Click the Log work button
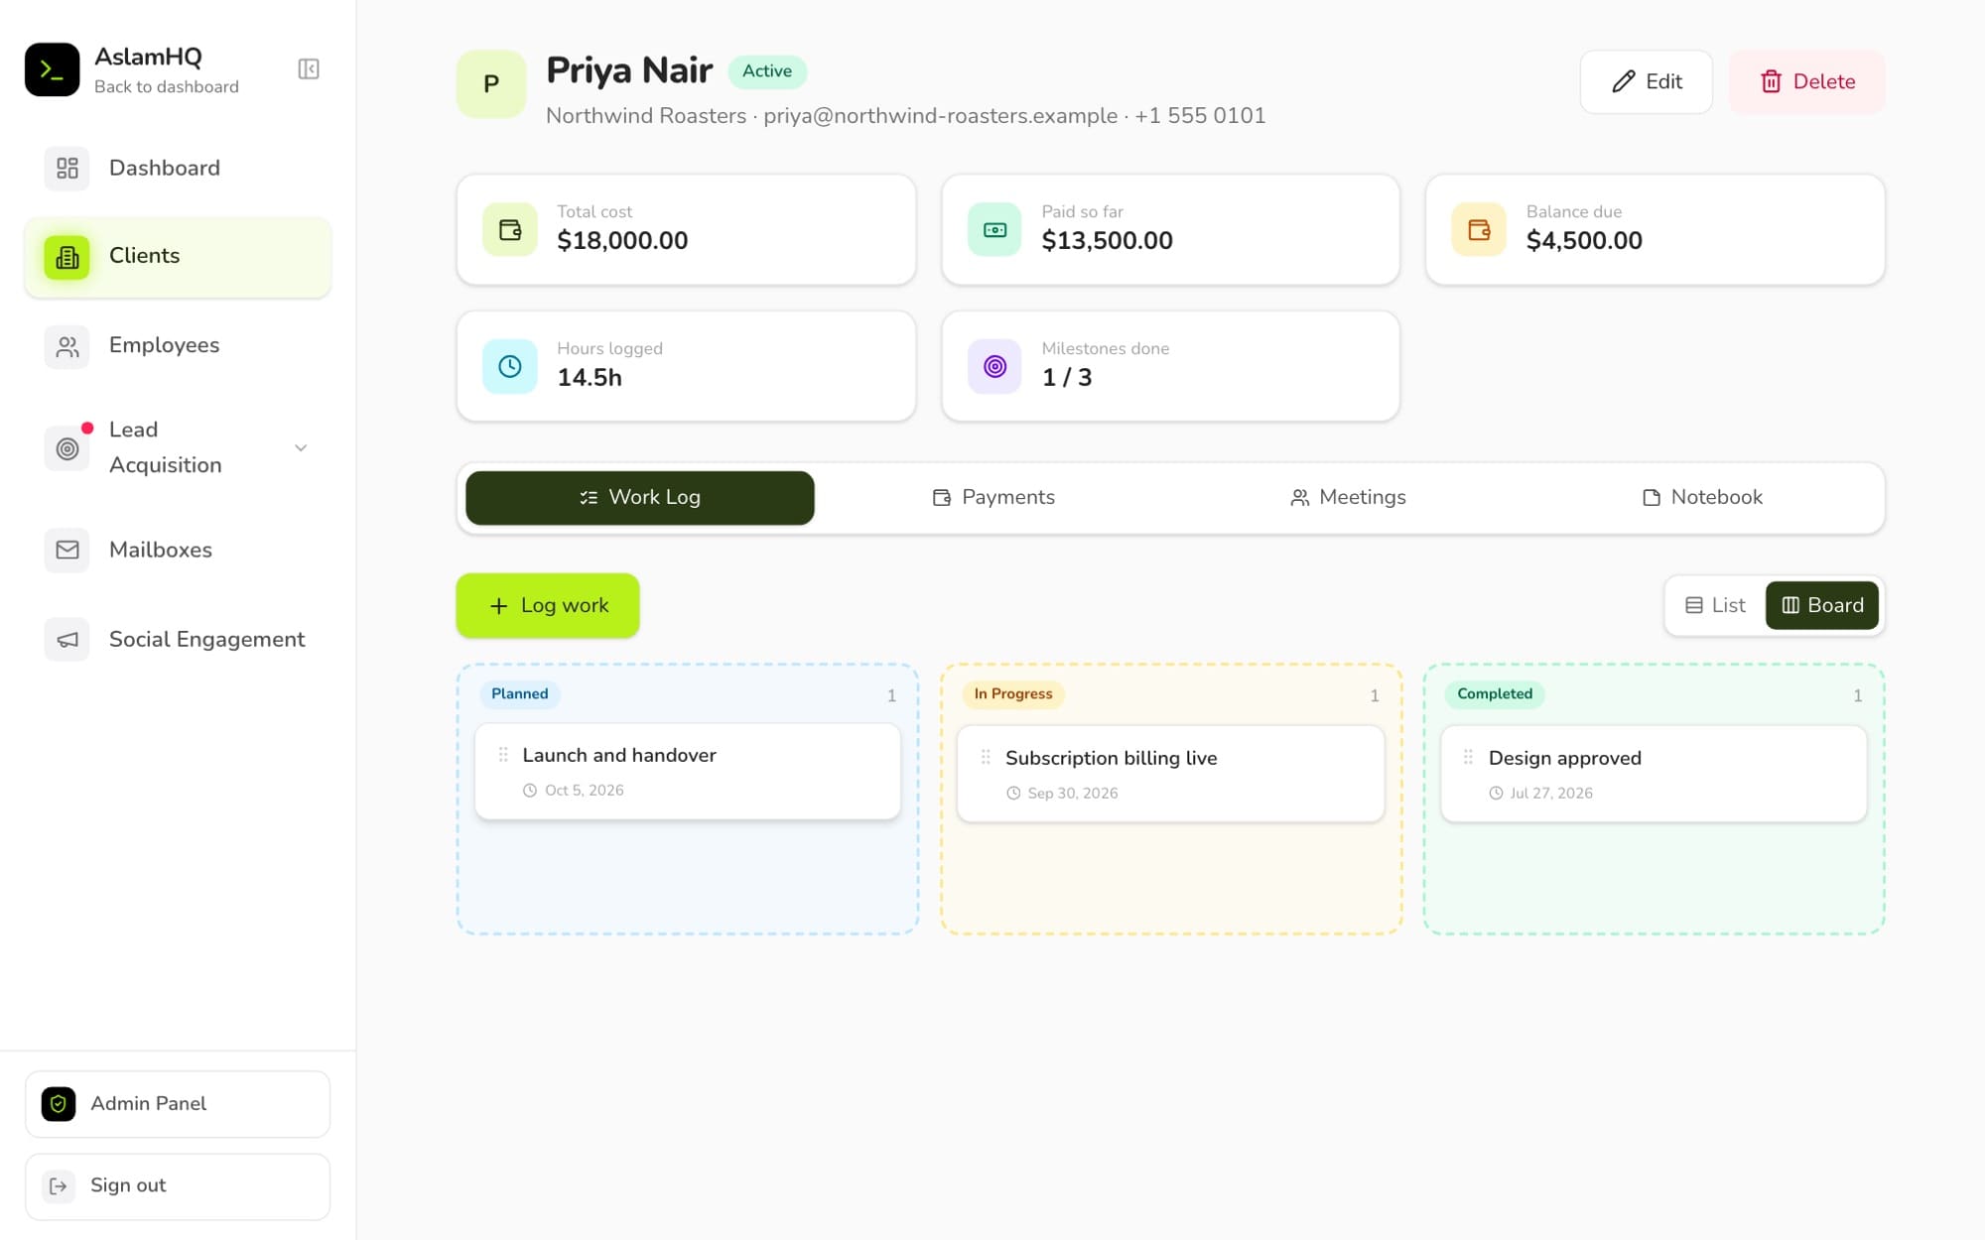 pyautogui.click(x=548, y=605)
